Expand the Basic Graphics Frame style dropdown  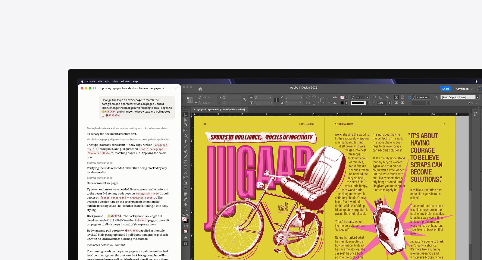477,97
